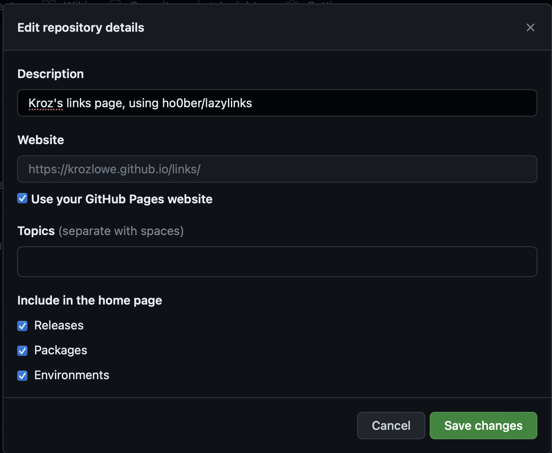
Task: Uncheck the Use your GitHub Pages website checkbox
Action: (x=22, y=198)
